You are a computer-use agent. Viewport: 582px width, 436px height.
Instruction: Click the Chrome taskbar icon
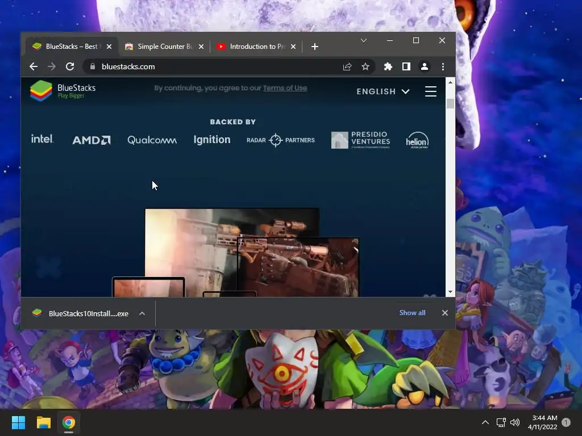69,422
